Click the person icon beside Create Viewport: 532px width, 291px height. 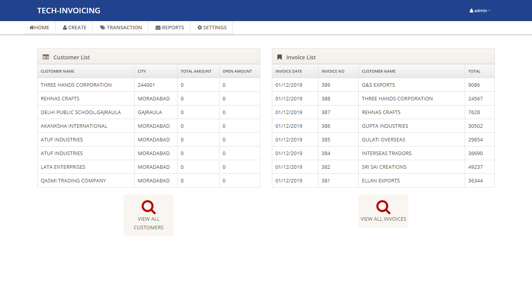[x=65, y=28]
